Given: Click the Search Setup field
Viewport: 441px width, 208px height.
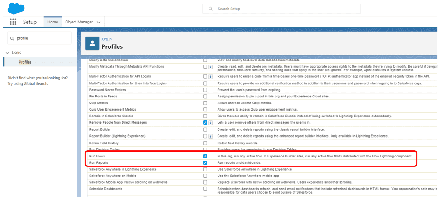Looking at the screenshot, I should 281,9.
